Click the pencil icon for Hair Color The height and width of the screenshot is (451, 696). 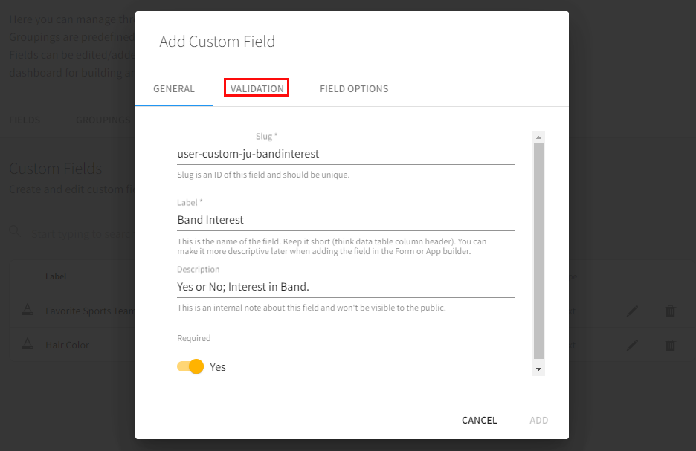coord(633,345)
